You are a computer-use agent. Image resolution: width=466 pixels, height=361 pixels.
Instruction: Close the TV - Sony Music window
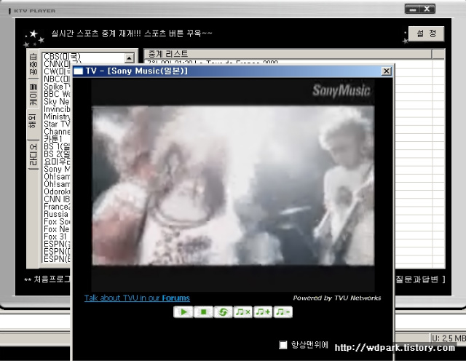[x=387, y=71]
